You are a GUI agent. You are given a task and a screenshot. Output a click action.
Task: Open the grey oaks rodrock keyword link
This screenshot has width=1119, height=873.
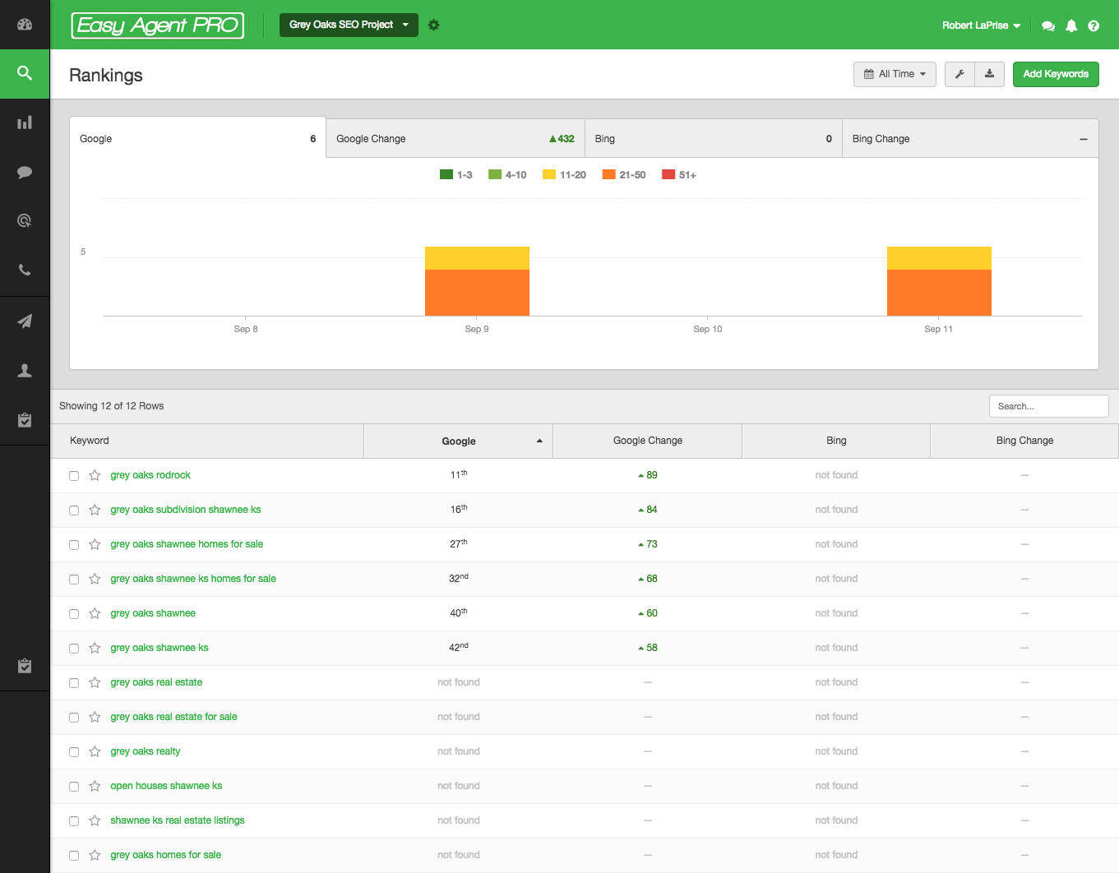click(x=150, y=475)
